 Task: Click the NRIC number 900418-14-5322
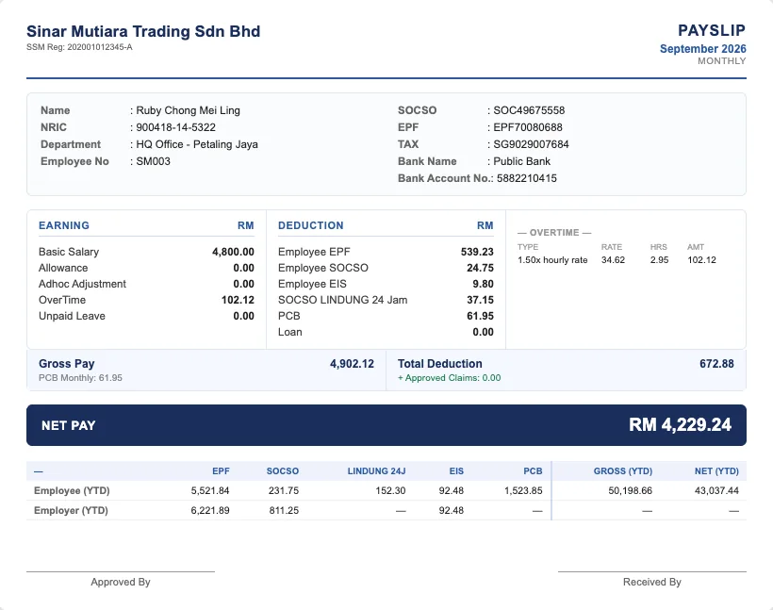coord(176,127)
